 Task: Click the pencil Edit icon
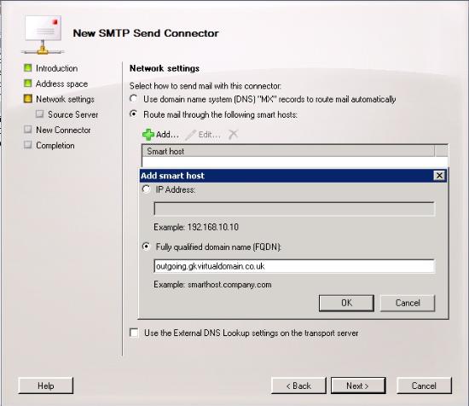[x=190, y=135]
